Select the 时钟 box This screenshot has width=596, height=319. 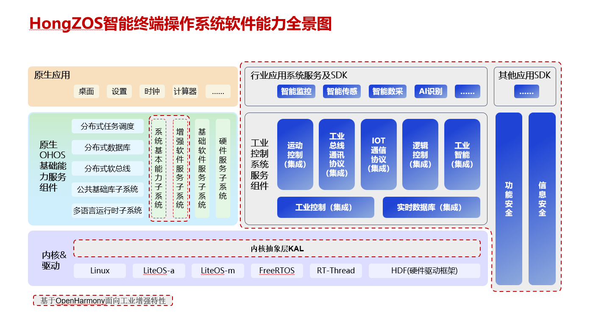point(152,91)
